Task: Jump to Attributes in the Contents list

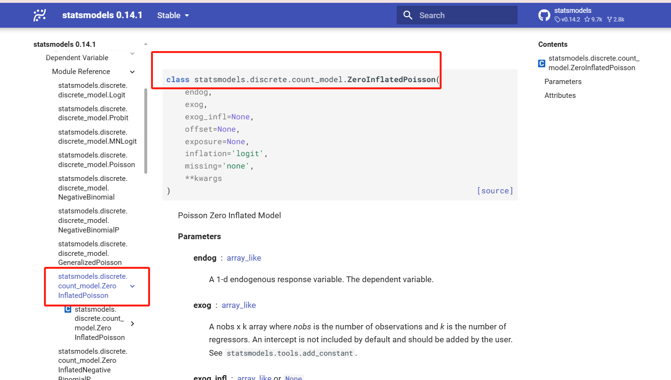Action: pos(560,95)
